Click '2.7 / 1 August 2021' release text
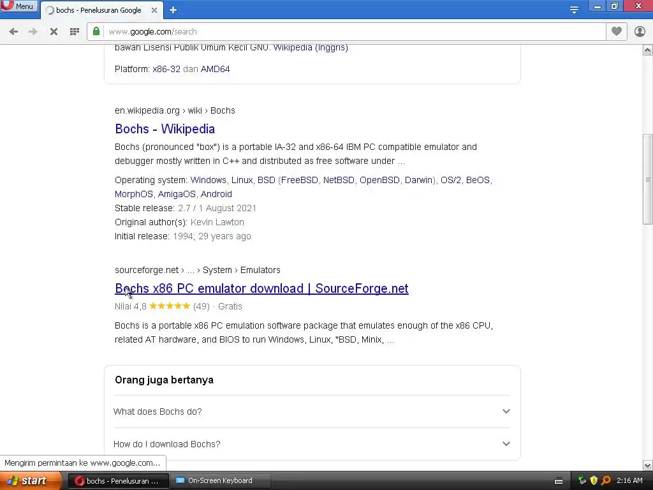The height and width of the screenshot is (490, 653). tap(217, 208)
